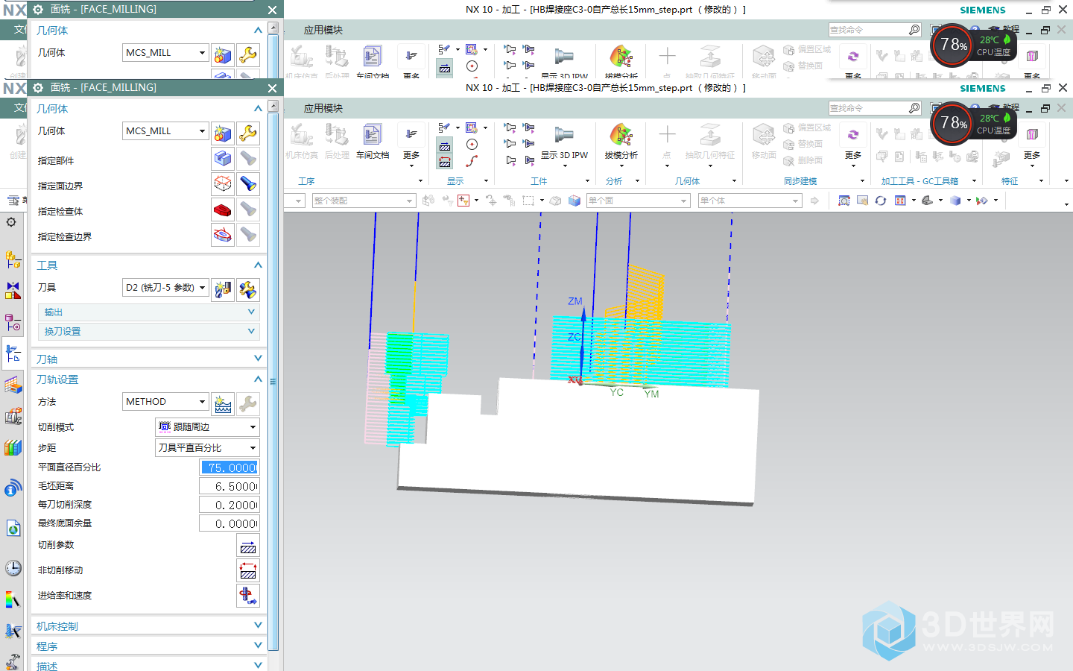
Task: Click the 拔模分析 draft analysis icon
Action: click(621, 142)
